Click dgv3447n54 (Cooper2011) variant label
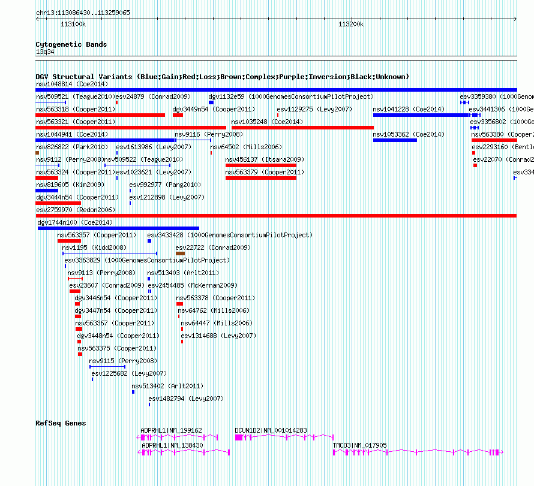The height and width of the screenshot is (486, 534). pyautogui.click(x=116, y=310)
